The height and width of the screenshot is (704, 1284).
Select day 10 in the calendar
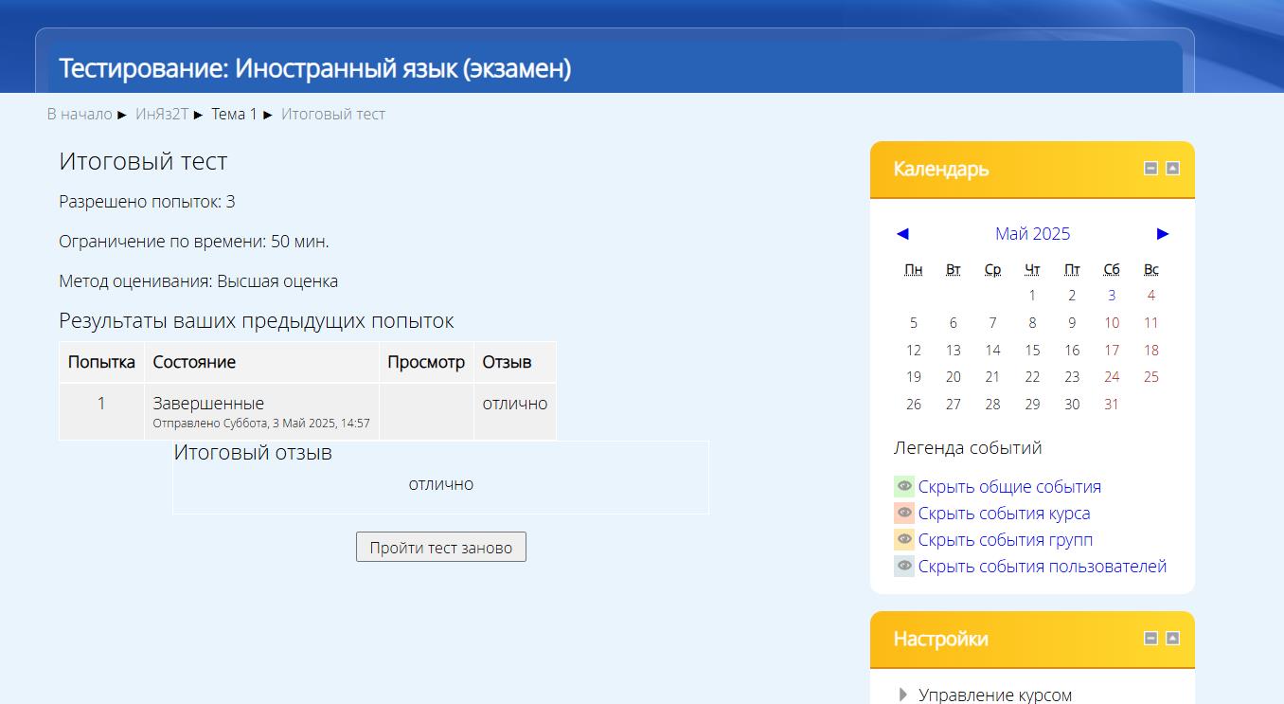1112,323
